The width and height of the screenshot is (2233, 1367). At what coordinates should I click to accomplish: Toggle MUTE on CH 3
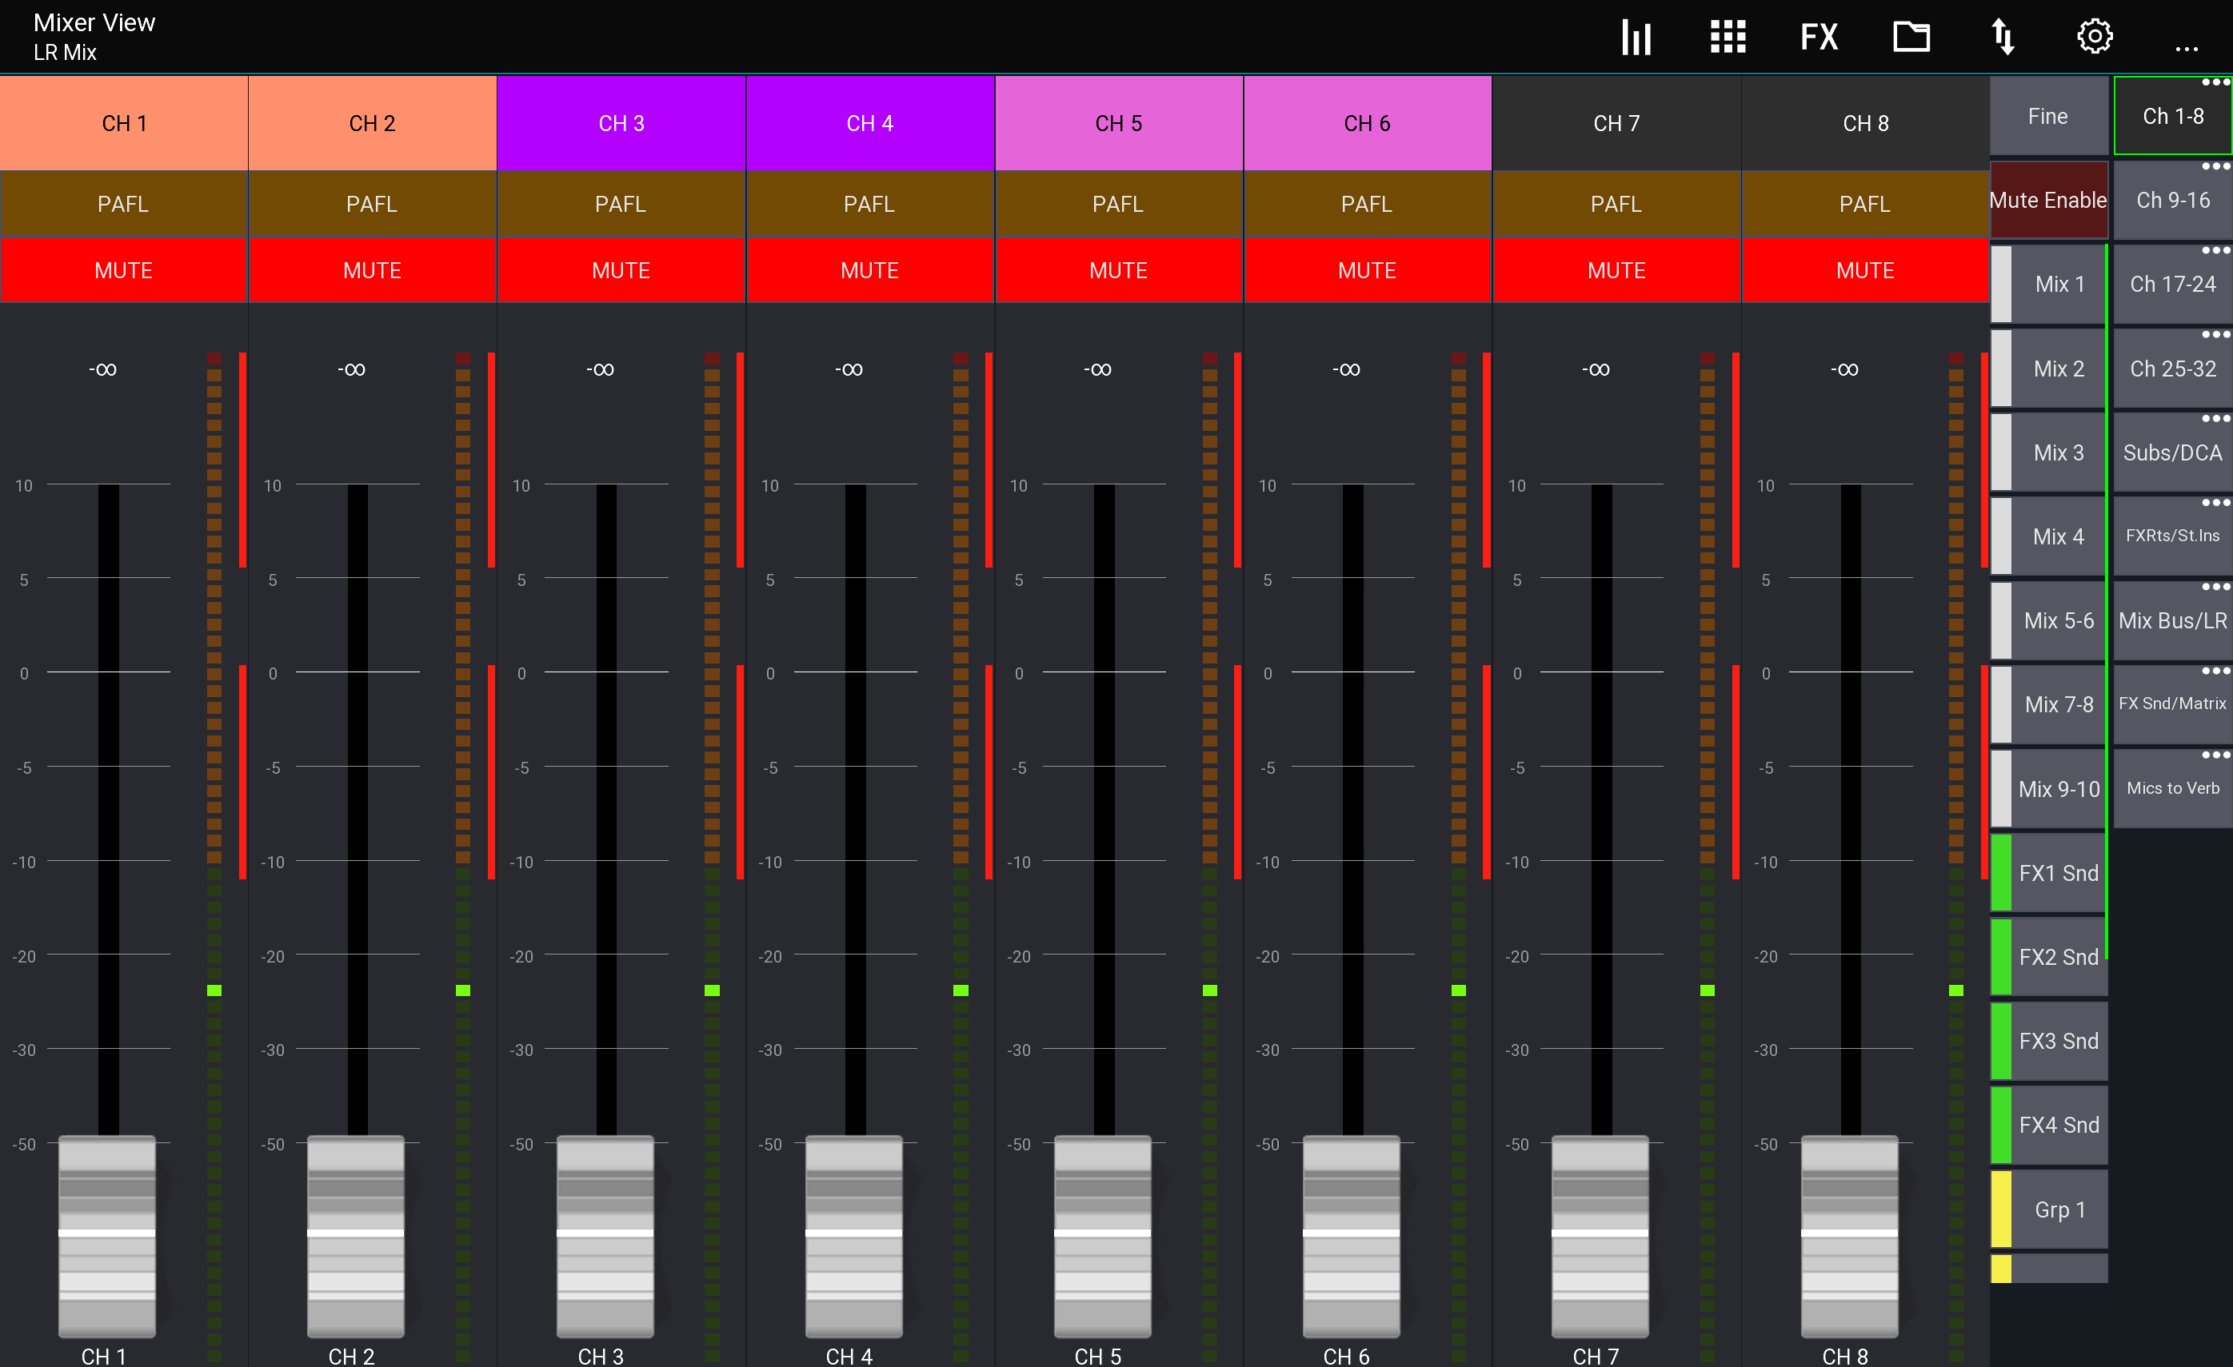point(621,270)
